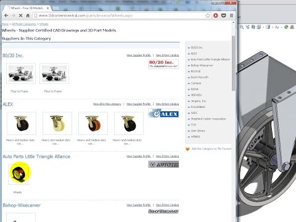This screenshot has width=296, height=222.
Task: Open ALEX black caster thumbnail, first item
Action: [22, 123]
